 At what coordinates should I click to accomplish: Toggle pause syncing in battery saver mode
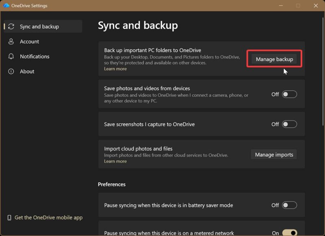[290, 206]
